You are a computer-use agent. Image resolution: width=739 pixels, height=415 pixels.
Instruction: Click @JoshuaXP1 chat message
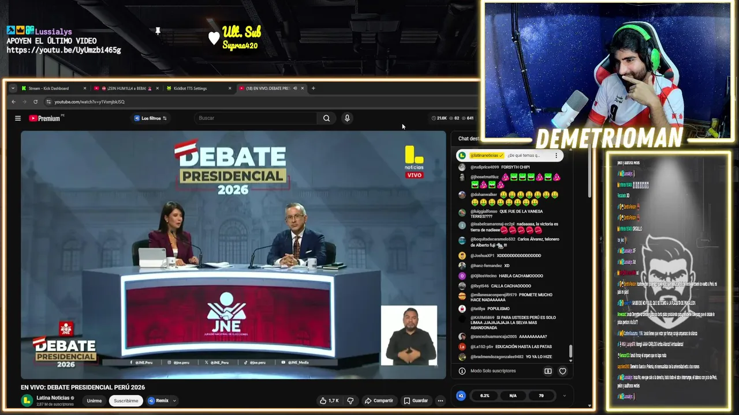tap(506, 255)
